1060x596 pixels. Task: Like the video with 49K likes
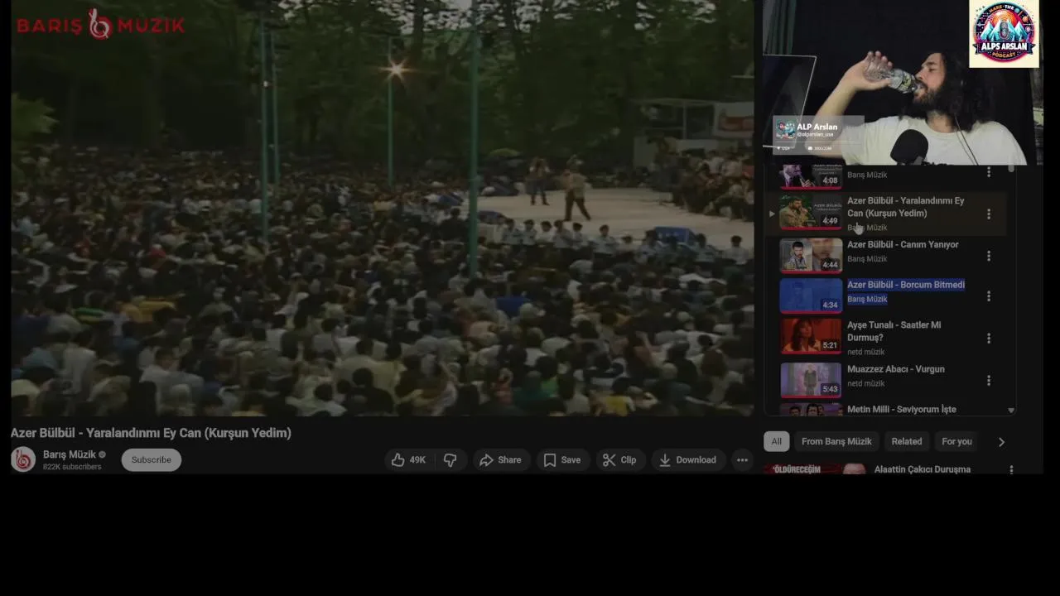407,460
